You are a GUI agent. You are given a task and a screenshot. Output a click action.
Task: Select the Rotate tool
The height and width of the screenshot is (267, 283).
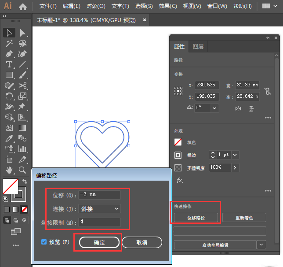(x=9, y=96)
